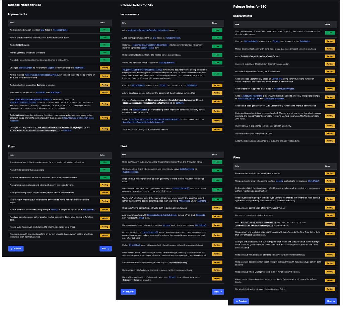Open Dead state link in 649 Fixes
The image size is (343, 310).
tap(142, 218)
